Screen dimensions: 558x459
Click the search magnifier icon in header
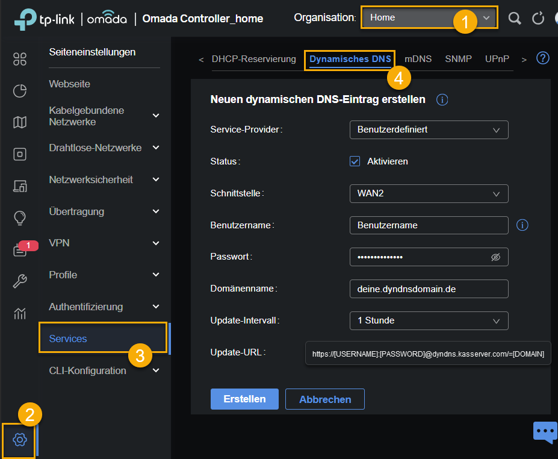pyautogui.click(x=514, y=18)
